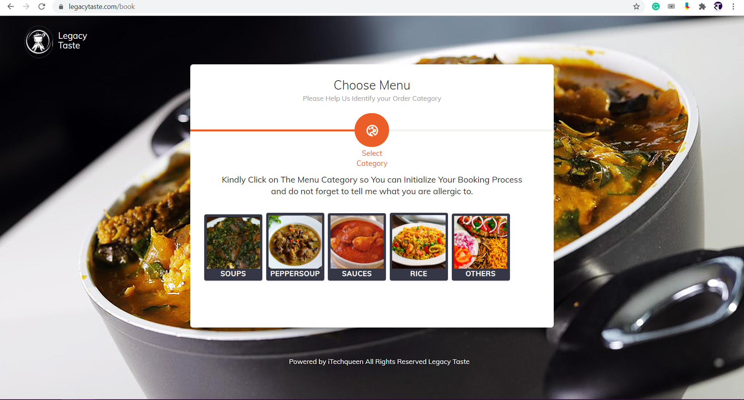Screen dimensions: 744x400
Task: Open the browser profile avatar icon
Action: pyautogui.click(x=718, y=7)
